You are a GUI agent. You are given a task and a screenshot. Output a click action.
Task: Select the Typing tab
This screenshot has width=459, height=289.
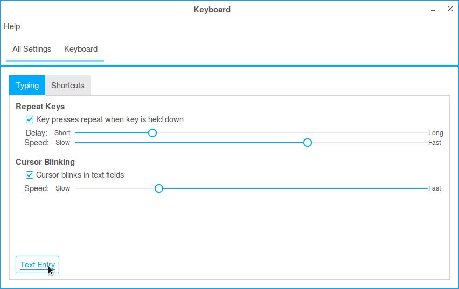(x=27, y=86)
